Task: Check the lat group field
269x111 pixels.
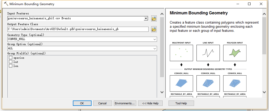Action: click(x=11, y=62)
